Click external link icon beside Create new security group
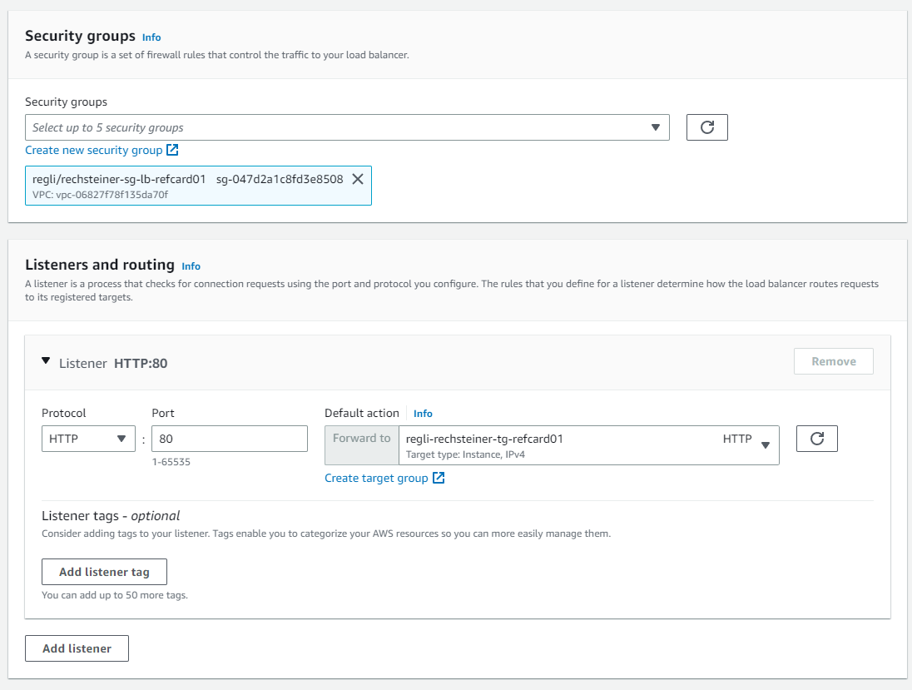 pos(172,151)
